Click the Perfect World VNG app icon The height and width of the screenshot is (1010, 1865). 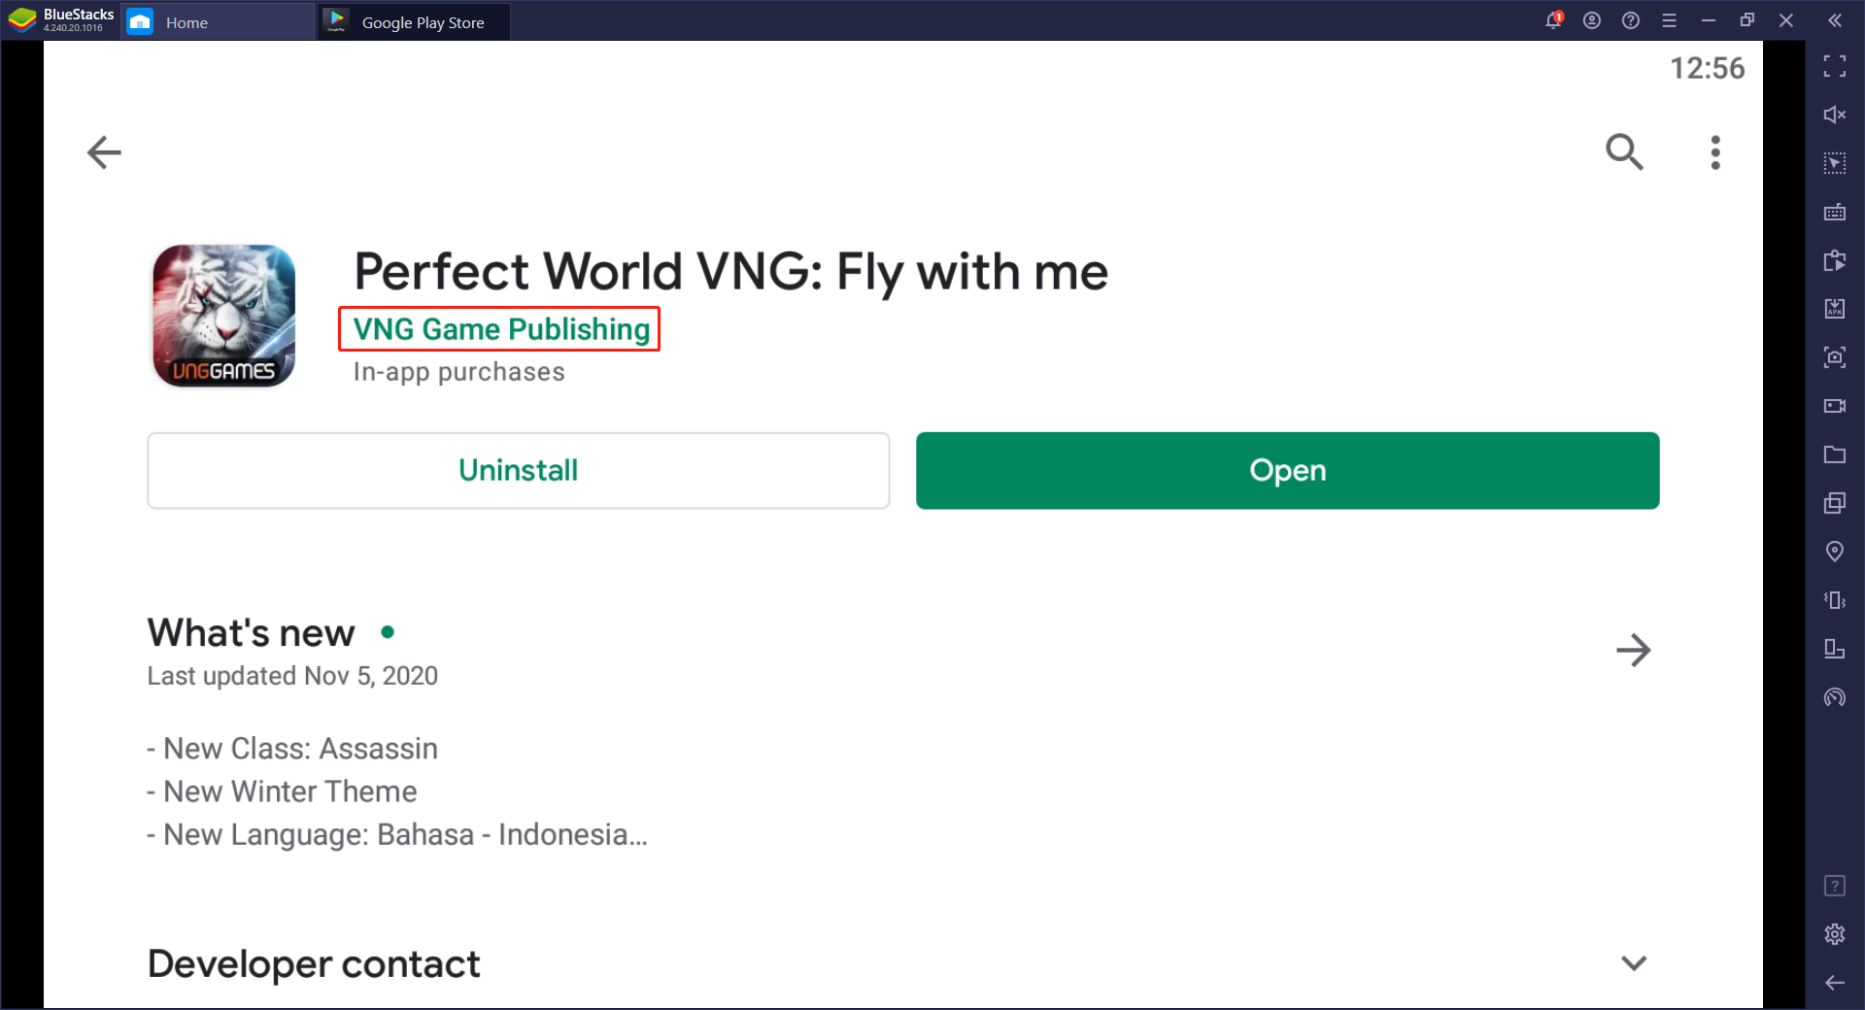click(224, 316)
